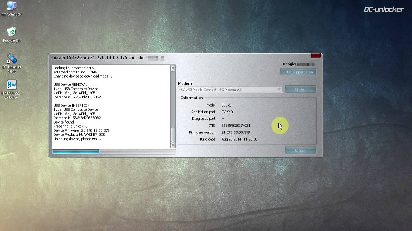Click the Build date value Aug 25 2014

tap(239, 139)
